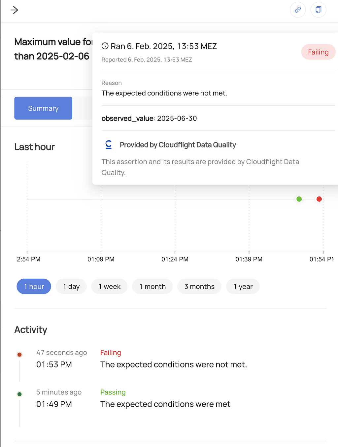338x447 pixels.
Task: Open the Summary tab
Action: coord(43,108)
